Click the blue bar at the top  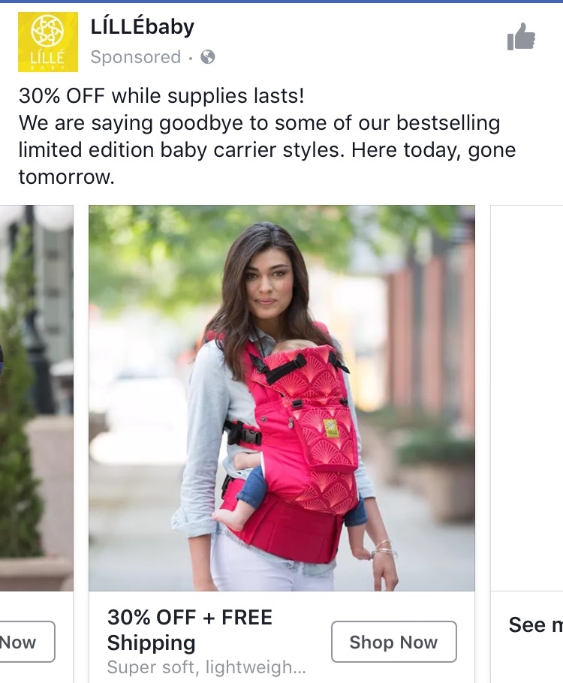pos(281,2)
